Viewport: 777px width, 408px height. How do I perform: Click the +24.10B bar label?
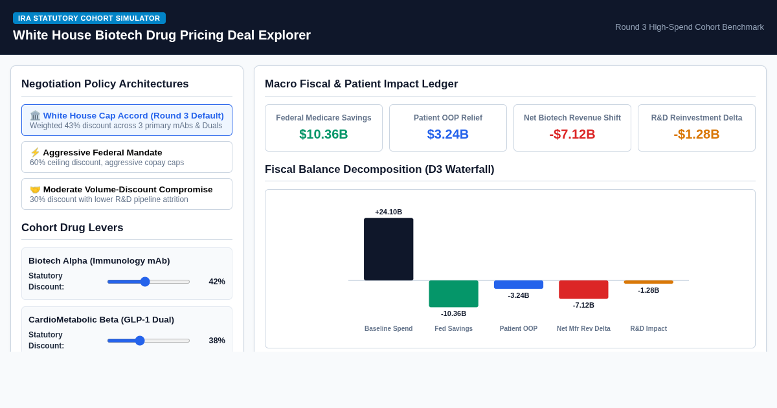tap(388, 212)
